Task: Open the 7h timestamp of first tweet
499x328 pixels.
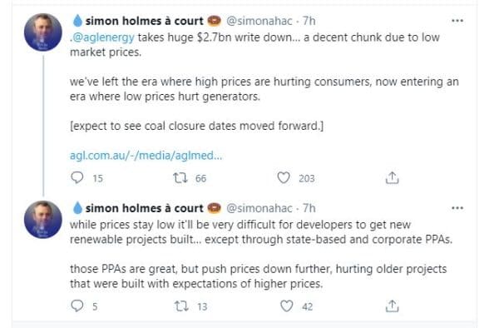Action: (309, 21)
